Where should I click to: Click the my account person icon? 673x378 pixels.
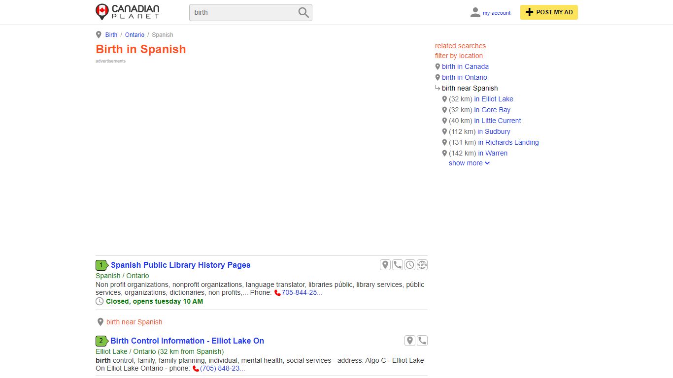click(x=475, y=12)
